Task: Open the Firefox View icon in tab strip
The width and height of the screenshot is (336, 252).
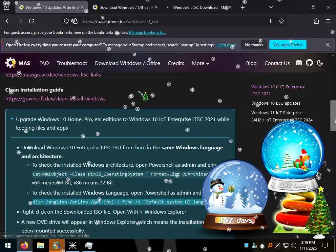Action: tap(7, 8)
